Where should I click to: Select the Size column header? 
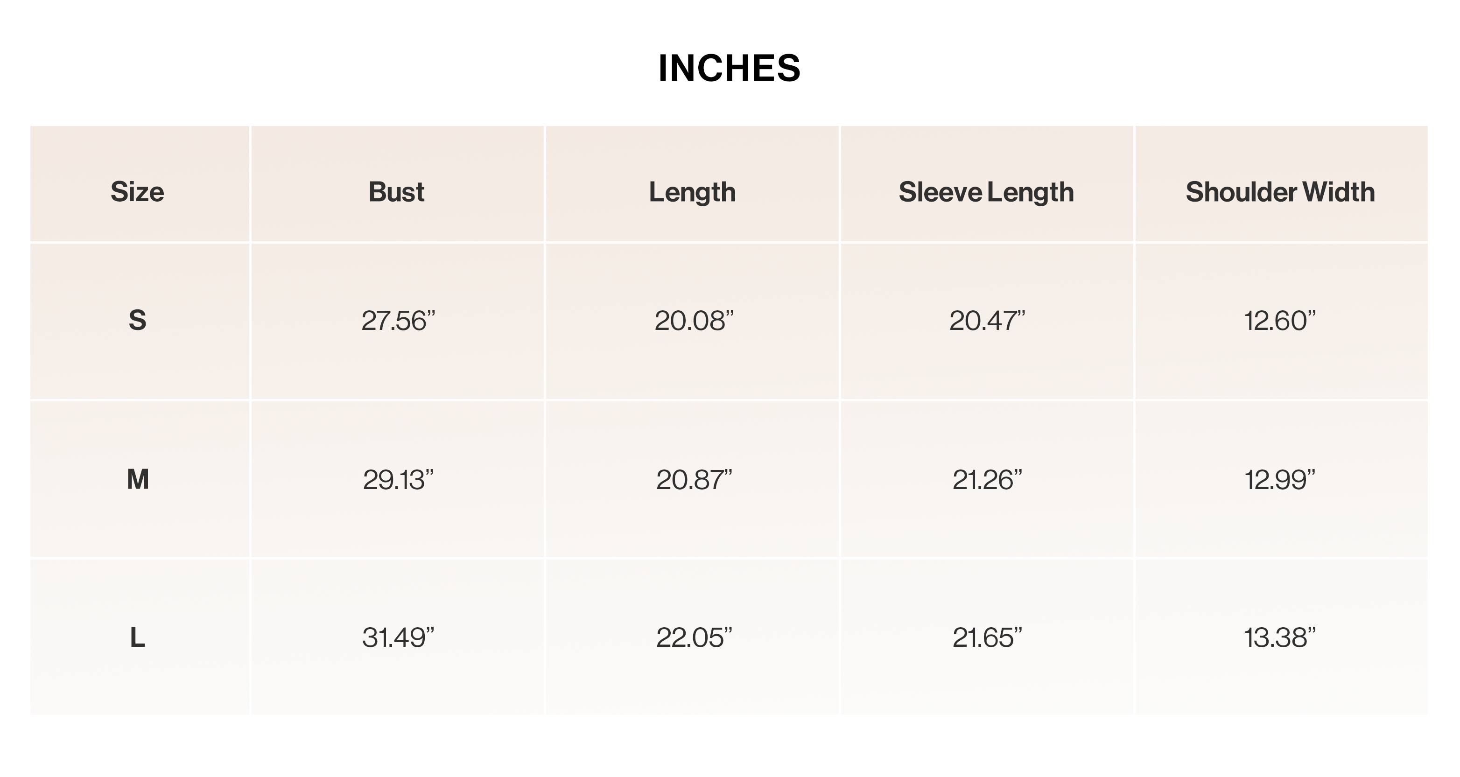click(x=137, y=191)
